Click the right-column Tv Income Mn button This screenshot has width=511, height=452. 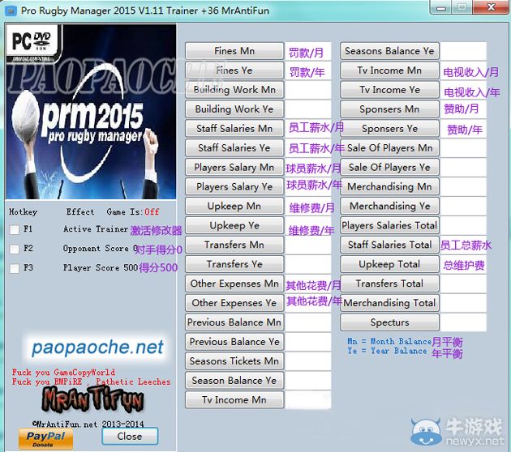tap(389, 70)
